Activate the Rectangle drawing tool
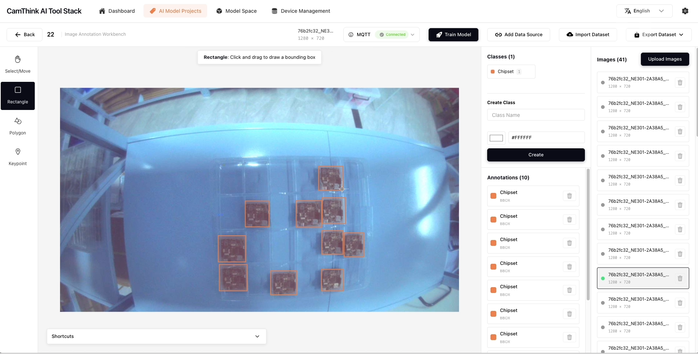Image resolution: width=698 pixels, height=354 pixels. pyautogui.click(x=18, y=95)
